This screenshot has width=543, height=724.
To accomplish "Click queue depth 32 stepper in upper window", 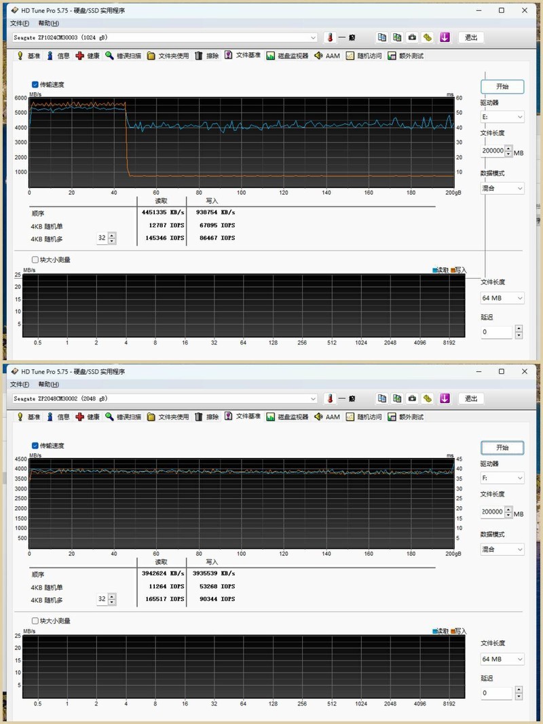I will pyautogui.click(x=112, y=238).
